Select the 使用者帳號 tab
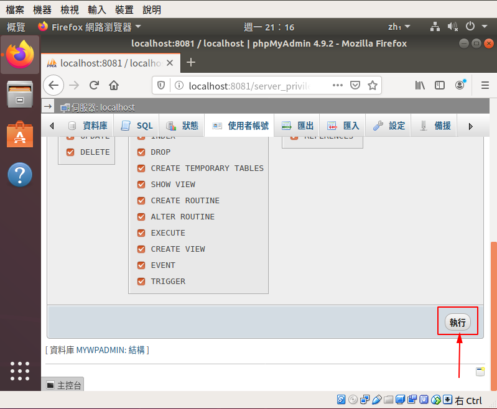497x409 pixels. pos(240,126)
